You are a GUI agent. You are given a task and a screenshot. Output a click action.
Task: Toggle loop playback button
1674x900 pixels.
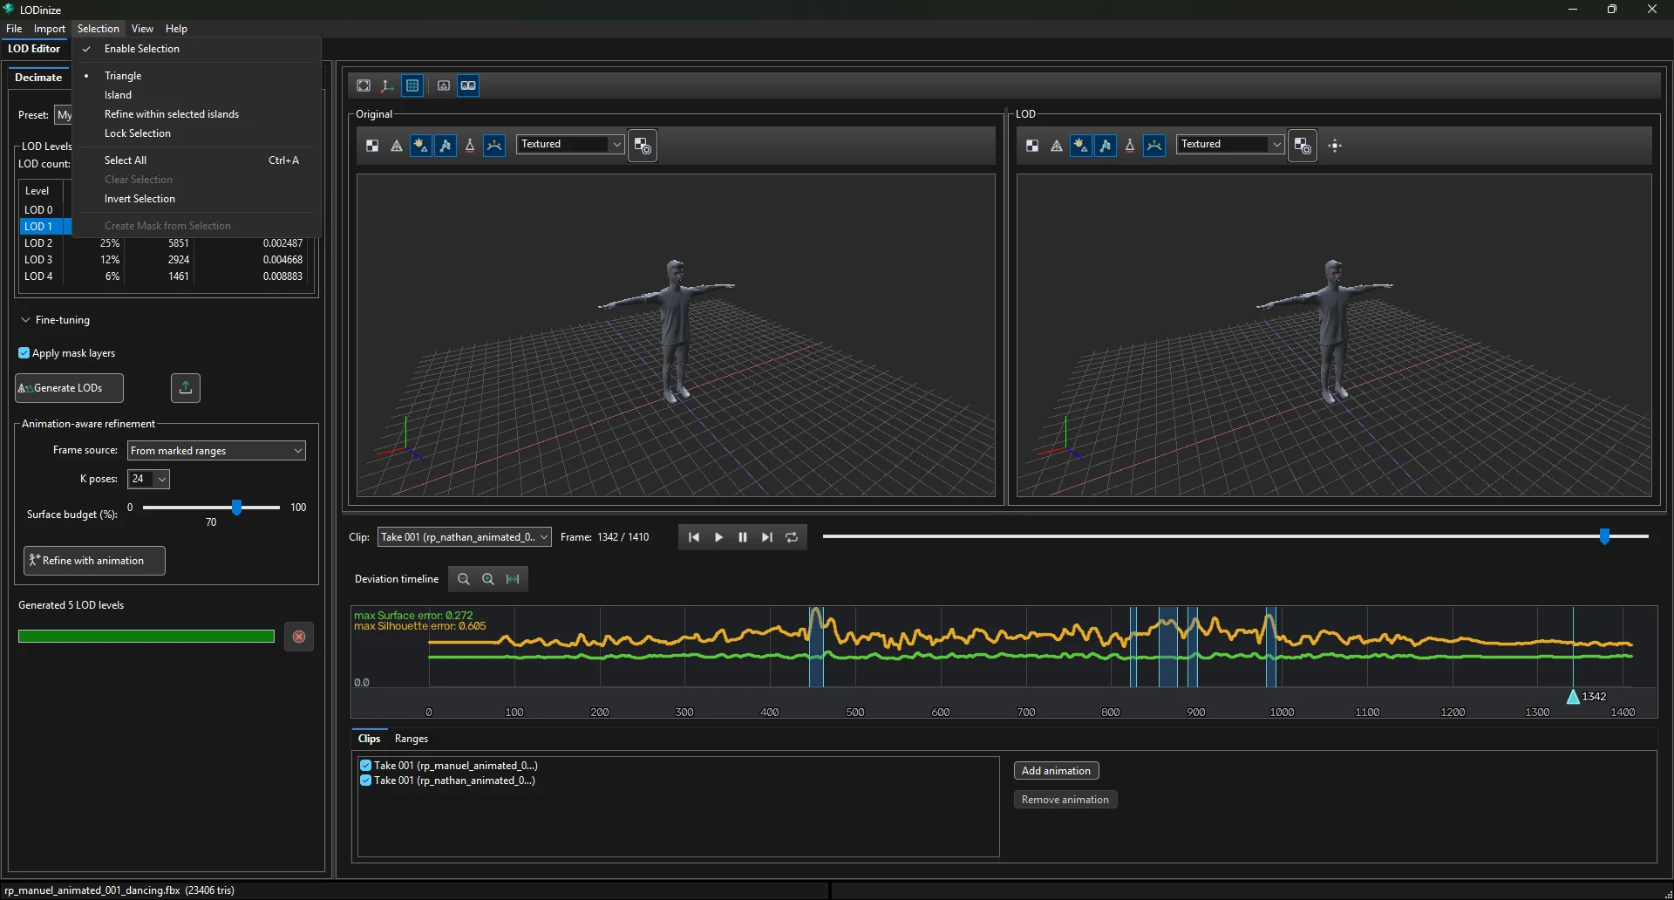pos(792,537)
